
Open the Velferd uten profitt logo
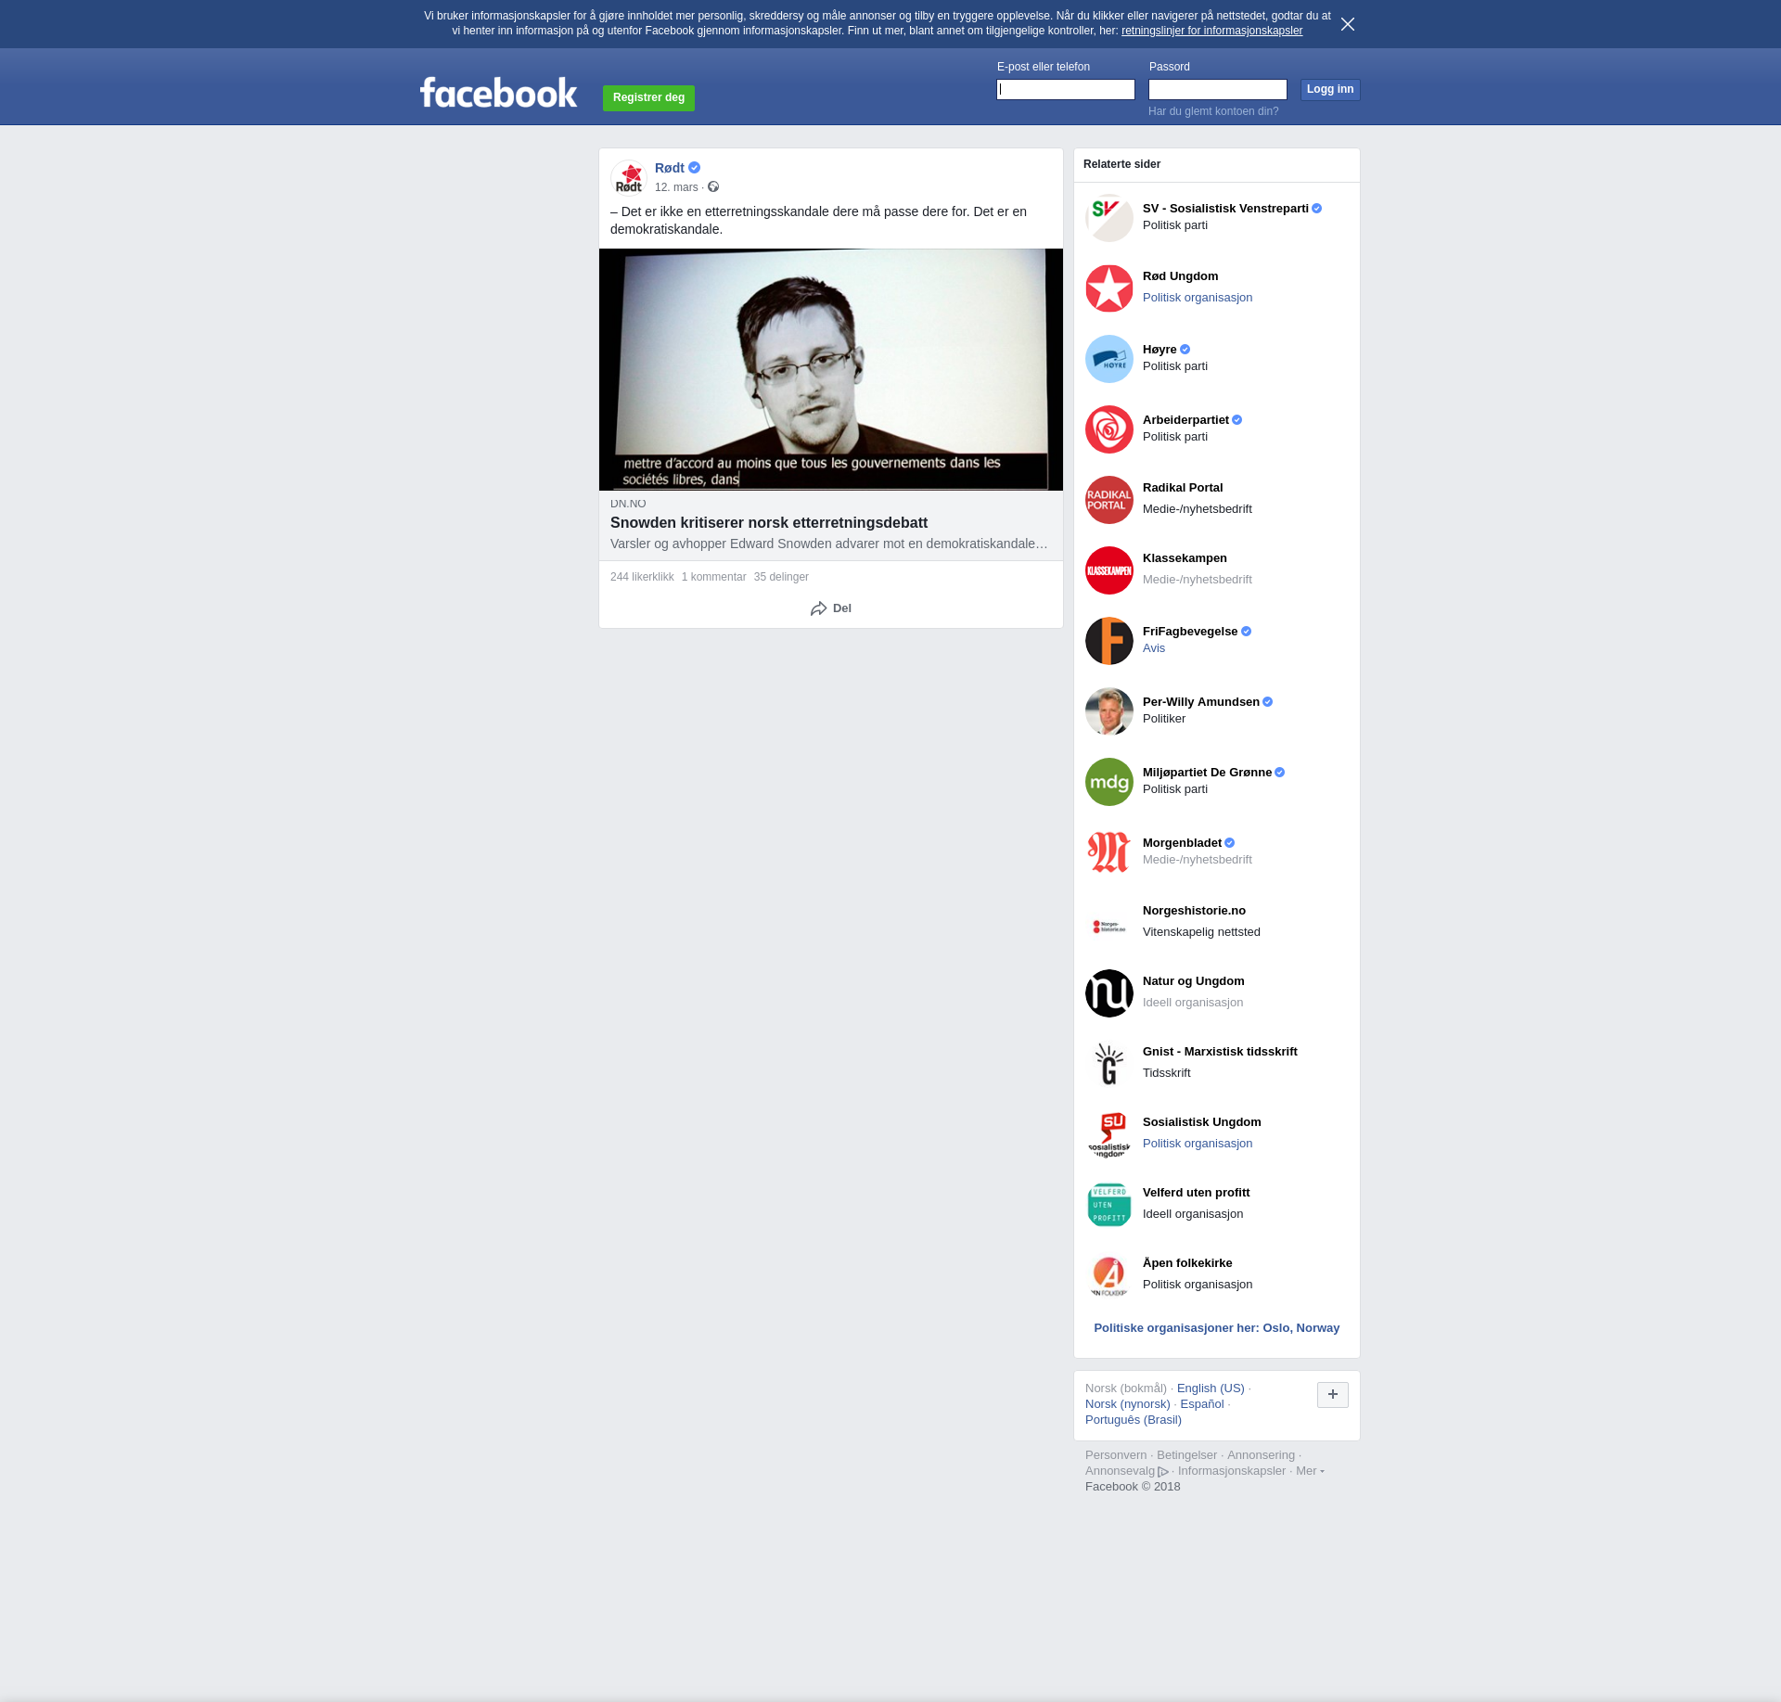1109,1205
